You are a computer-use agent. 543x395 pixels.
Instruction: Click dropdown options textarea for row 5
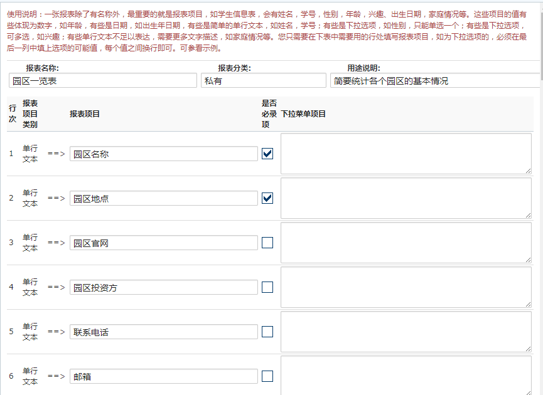(x=406, y=331)
